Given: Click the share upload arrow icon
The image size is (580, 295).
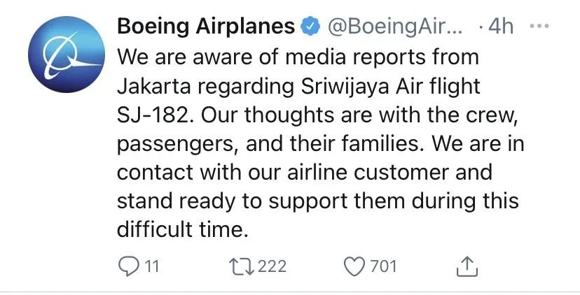Looking at the screenshot, I should coord(467,266).
